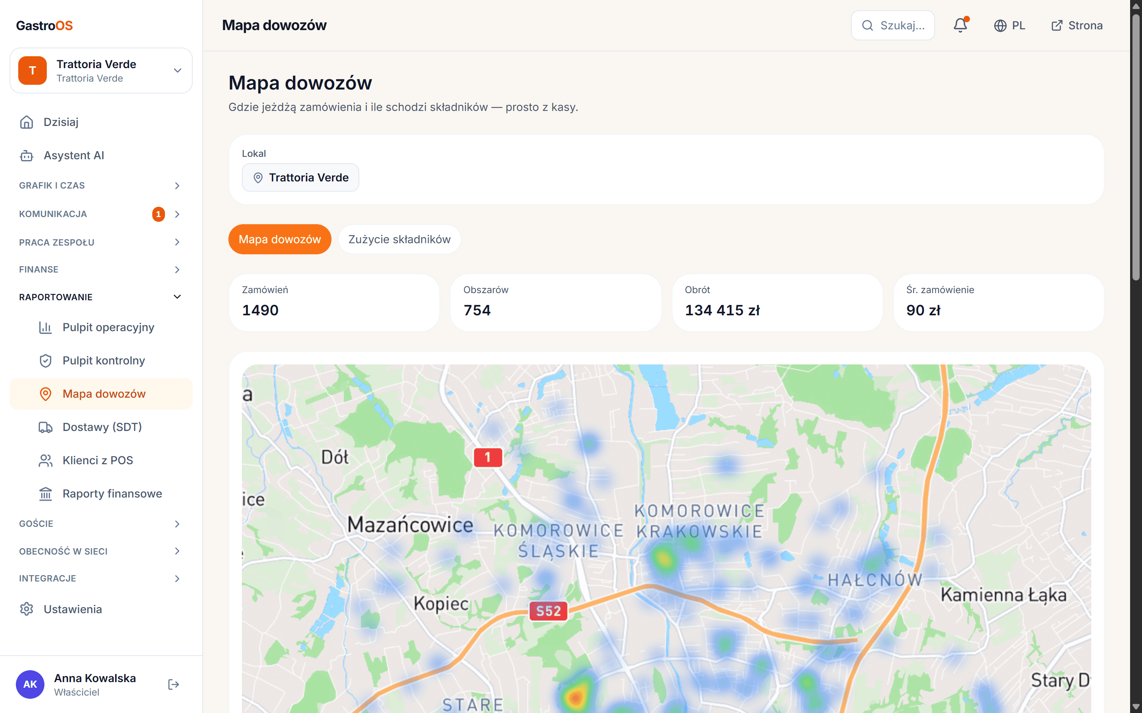Click the Pulpit kontrolny shield icon
Screen dimensions: 1142x713
coord(45,361)
